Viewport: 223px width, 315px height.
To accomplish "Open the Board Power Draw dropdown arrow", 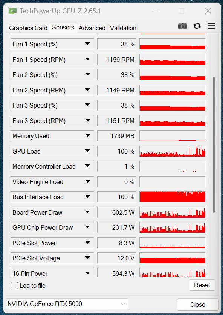I will pos(87,212).
